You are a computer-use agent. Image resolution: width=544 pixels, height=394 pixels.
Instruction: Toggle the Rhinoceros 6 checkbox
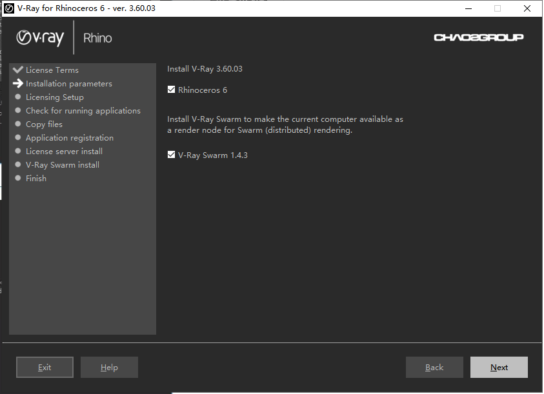171,90
